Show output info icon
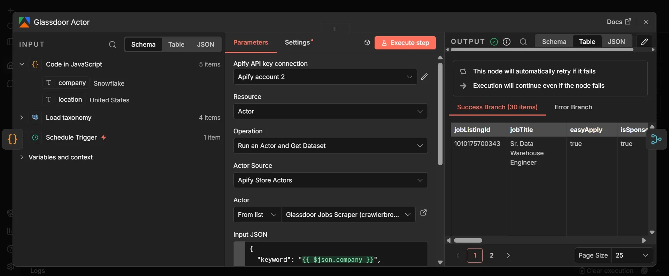Screen dimensions: 669x276 tap(507, 42)
